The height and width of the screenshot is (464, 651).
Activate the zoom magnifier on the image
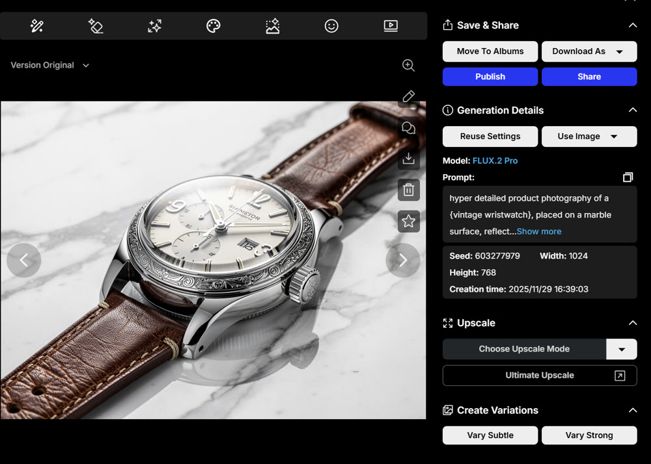point(408,65)
